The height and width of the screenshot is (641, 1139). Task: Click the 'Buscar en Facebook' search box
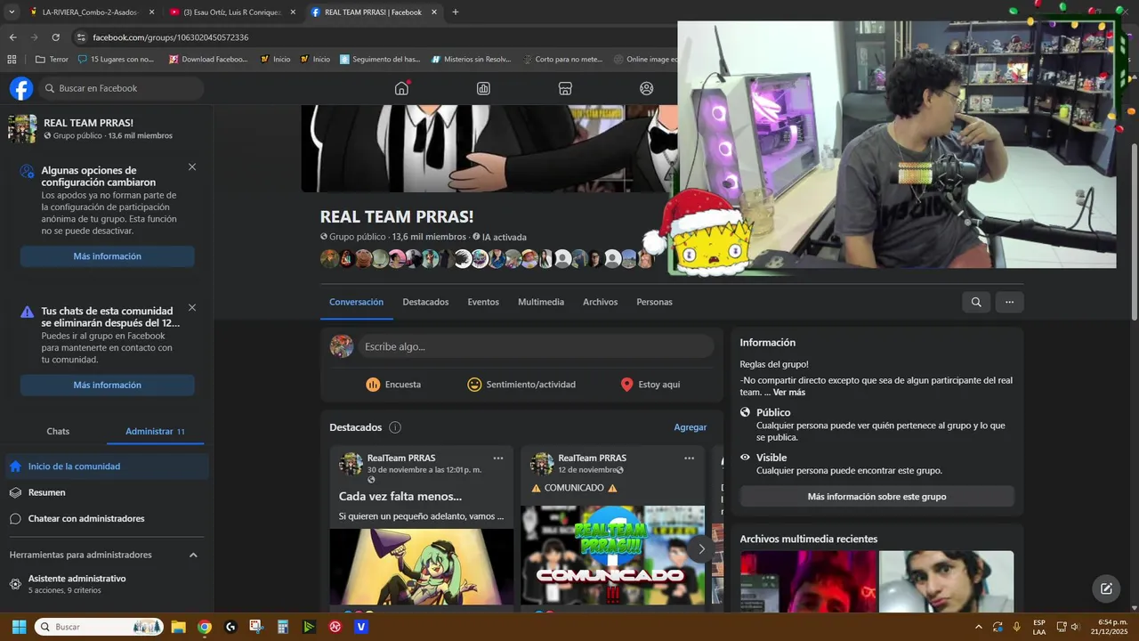pos(122,88)
